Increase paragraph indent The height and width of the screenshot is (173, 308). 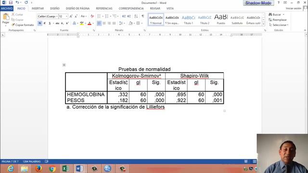[x=129, y=16]
